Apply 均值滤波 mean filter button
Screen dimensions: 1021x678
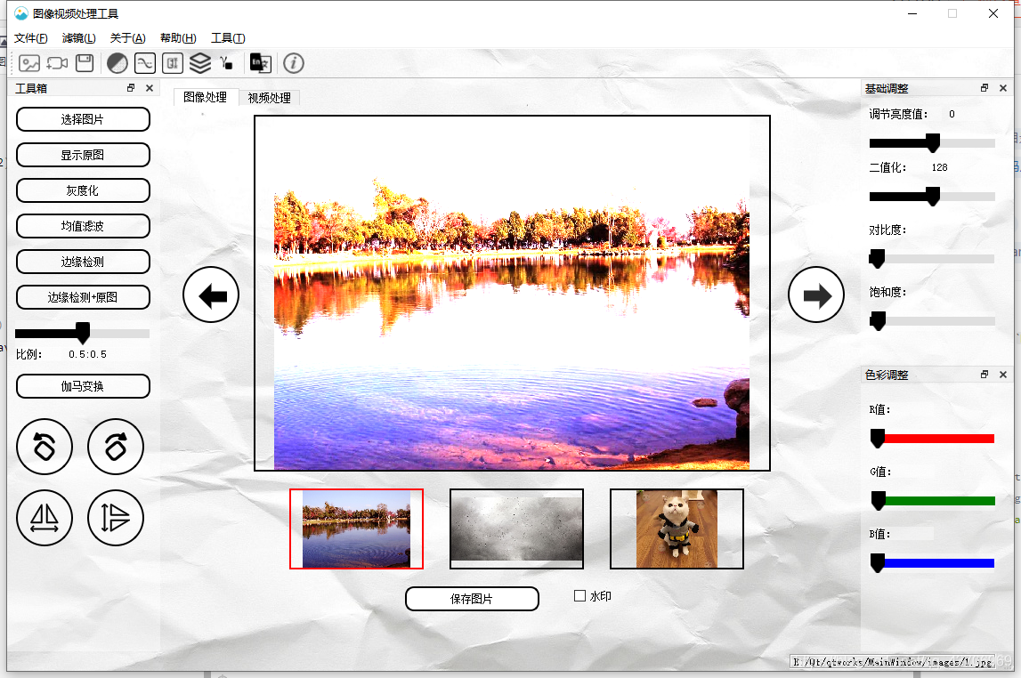click(x=83, y=226)
